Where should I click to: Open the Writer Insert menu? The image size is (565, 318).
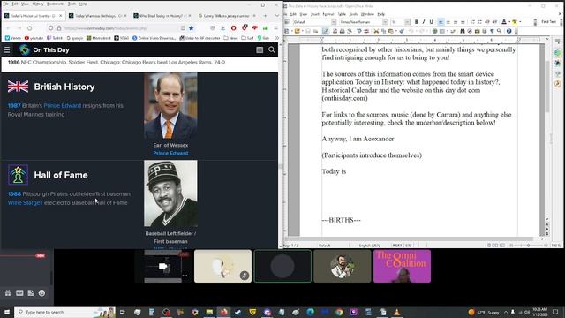315,14
